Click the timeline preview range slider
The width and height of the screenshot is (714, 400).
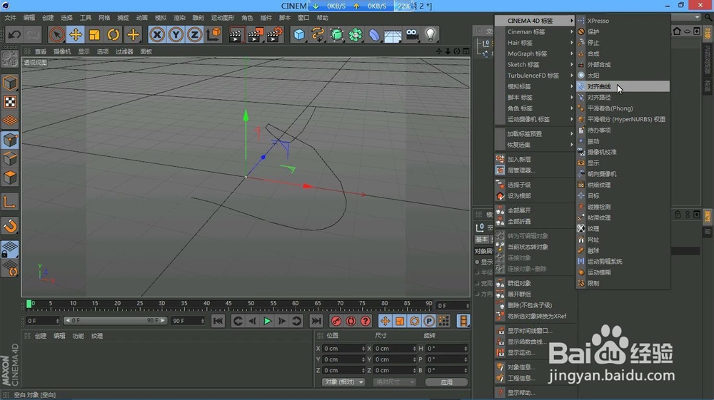[x=115, y=321]
